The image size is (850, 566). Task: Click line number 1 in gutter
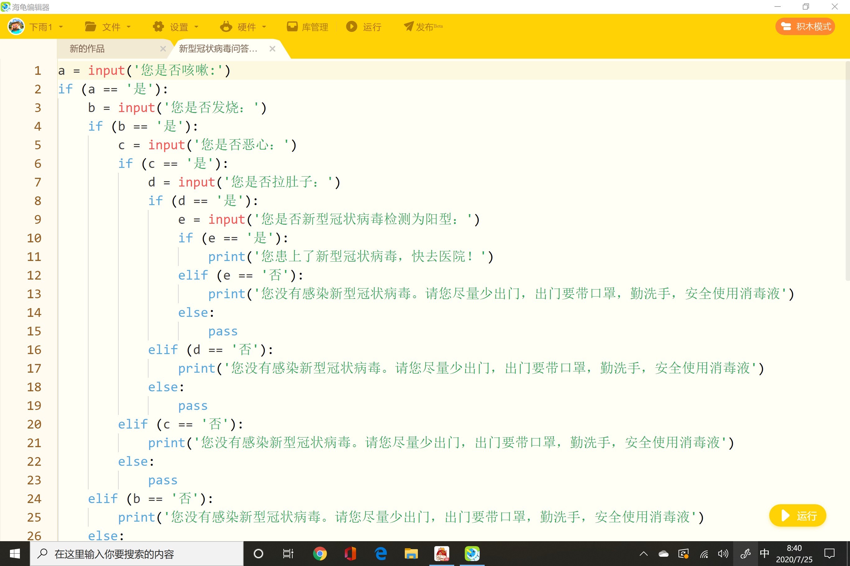(38, 70)
